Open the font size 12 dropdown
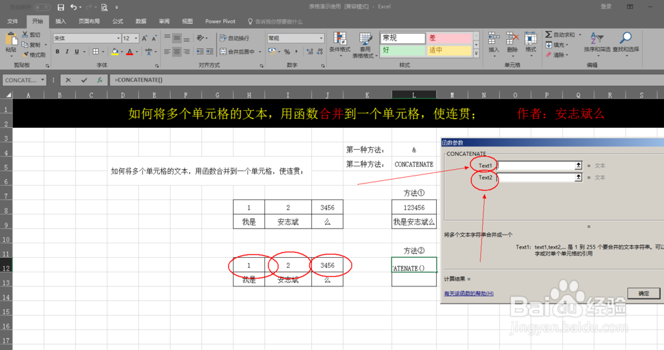This screenshot has height=350, width=664. [x=136, y=38]
